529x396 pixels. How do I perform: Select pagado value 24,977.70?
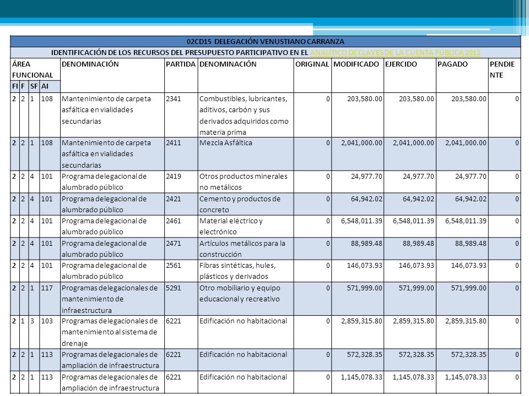pos(471,176)
